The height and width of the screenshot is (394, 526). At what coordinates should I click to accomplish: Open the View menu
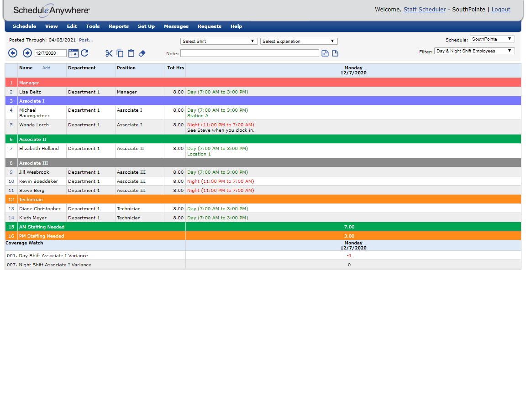[x=51, y=26]
